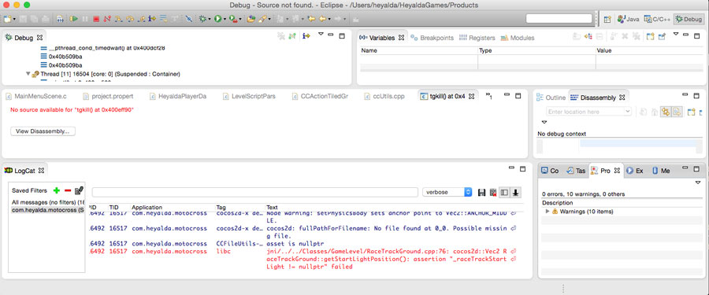Click the Quick Access search field
Screen dimensions: 709x295
pos(559,19)
